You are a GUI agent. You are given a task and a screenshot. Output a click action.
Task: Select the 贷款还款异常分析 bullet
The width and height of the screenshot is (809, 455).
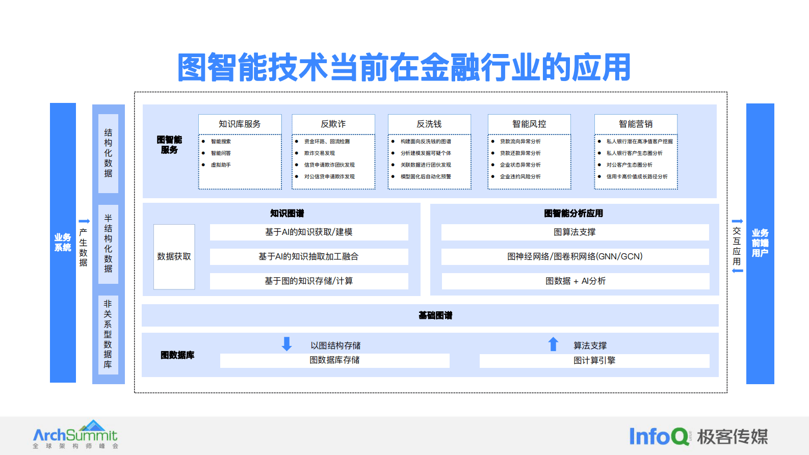520,153
